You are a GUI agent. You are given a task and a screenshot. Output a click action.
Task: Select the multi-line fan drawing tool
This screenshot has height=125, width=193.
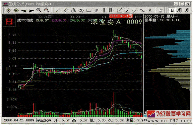[74, 10]
